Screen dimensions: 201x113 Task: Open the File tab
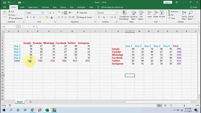tap(5, 7)
